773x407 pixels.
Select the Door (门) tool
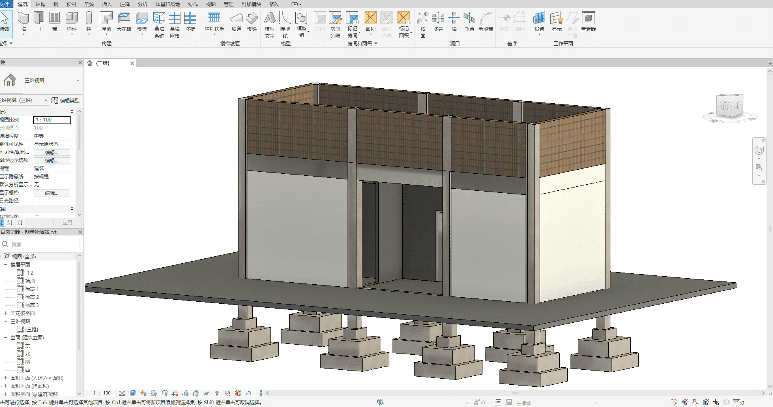pyautogui.click(x=39, y=22)
